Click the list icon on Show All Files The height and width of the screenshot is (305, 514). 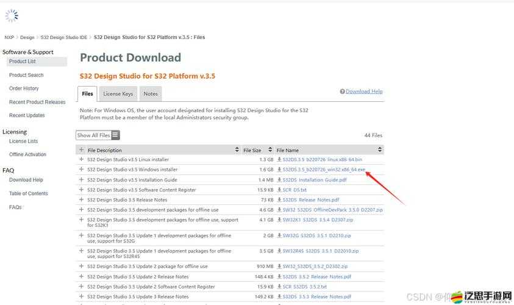[115, 135]
